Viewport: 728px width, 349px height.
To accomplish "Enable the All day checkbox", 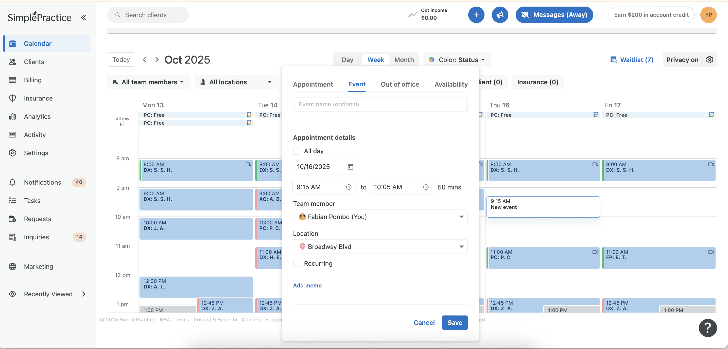I will tap(297, 151).
